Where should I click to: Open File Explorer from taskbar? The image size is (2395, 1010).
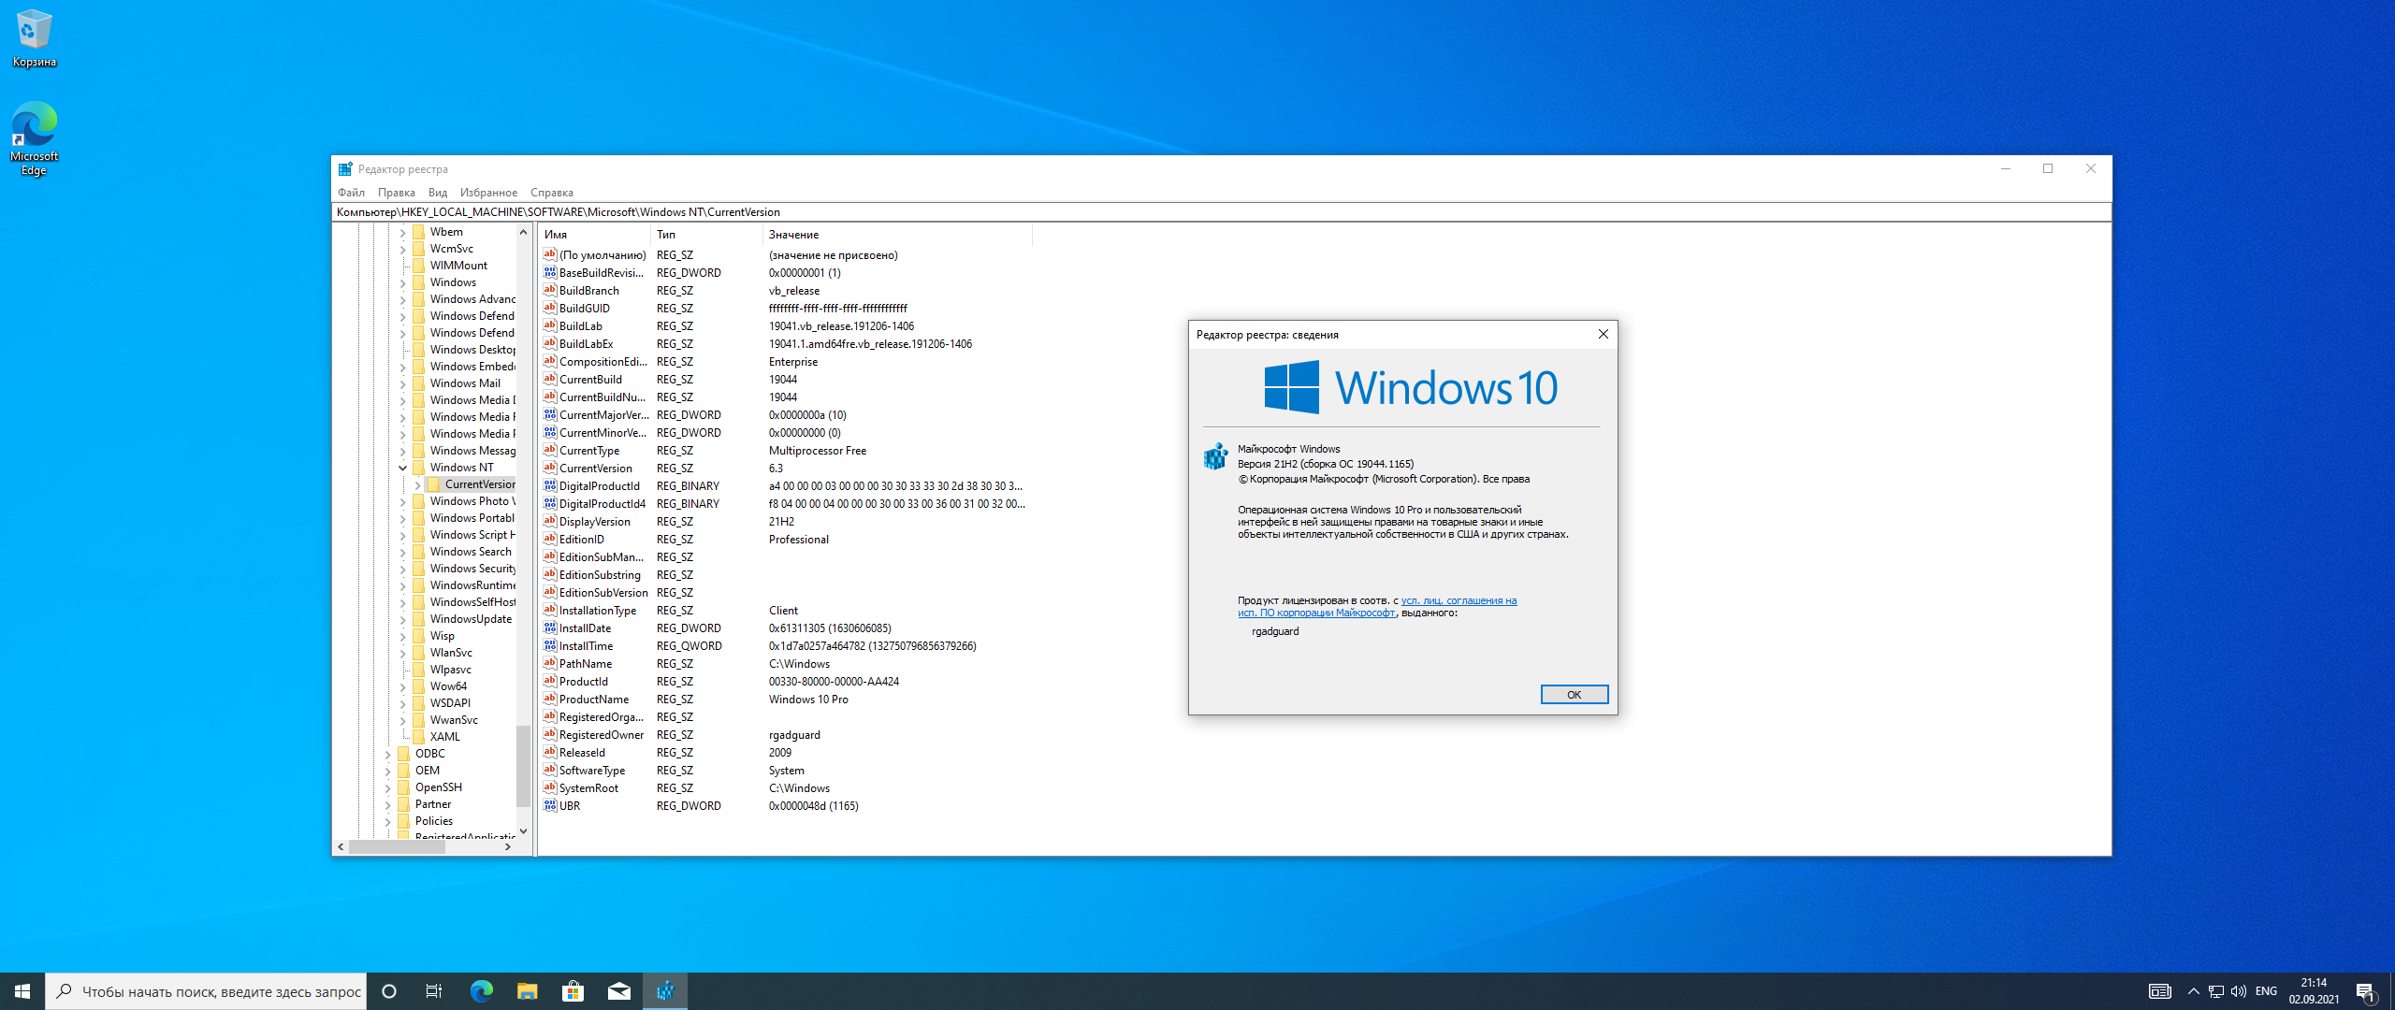coord(527,991)
